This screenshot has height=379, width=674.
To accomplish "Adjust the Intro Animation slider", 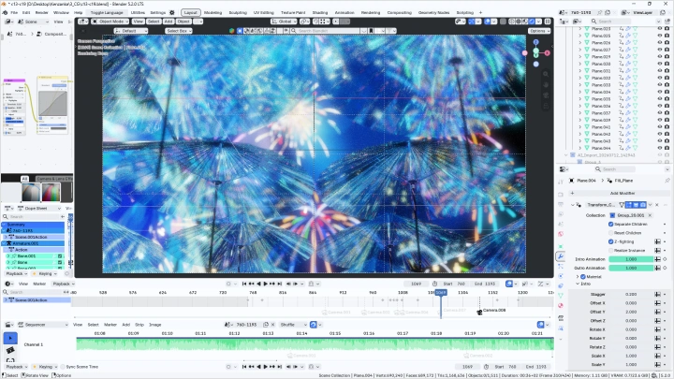I will [x=631, y=259].
